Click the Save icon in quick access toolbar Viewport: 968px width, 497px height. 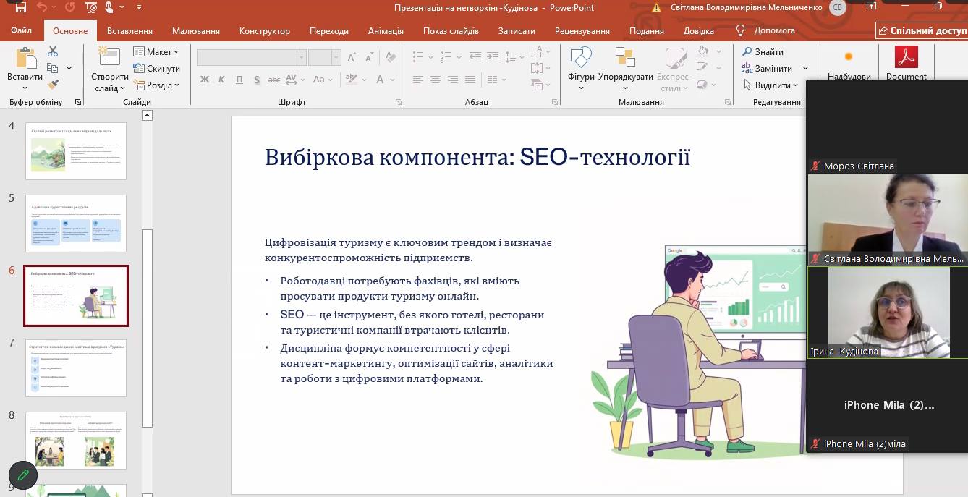[20, 8]
